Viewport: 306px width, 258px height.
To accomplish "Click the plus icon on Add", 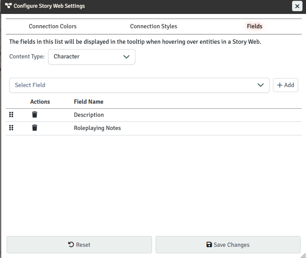I will pyautogui.click(x=279, y=85).
